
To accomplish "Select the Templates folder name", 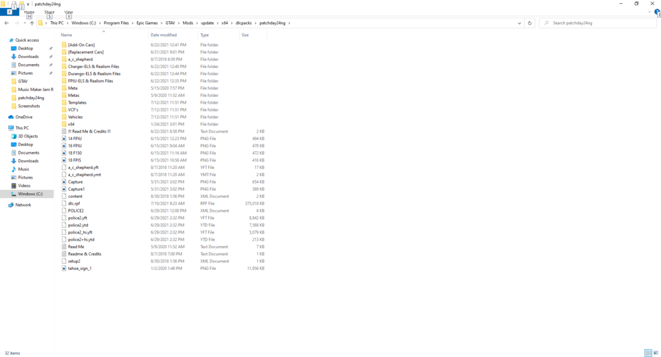I will click(x=77, y=103).
